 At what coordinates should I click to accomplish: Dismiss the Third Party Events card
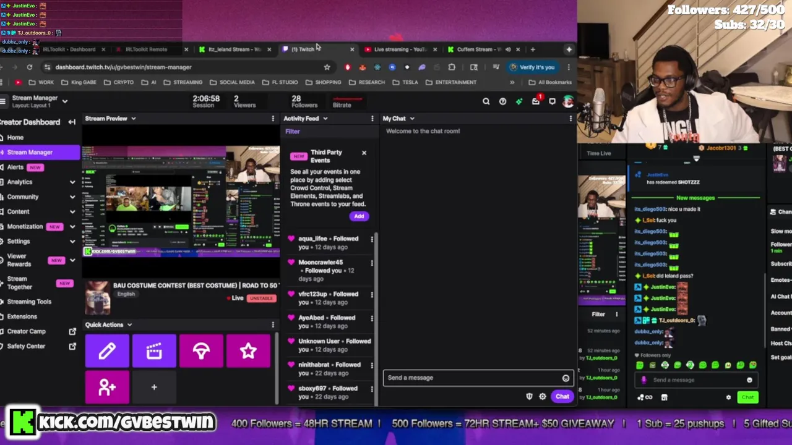[x=364, y=153]
